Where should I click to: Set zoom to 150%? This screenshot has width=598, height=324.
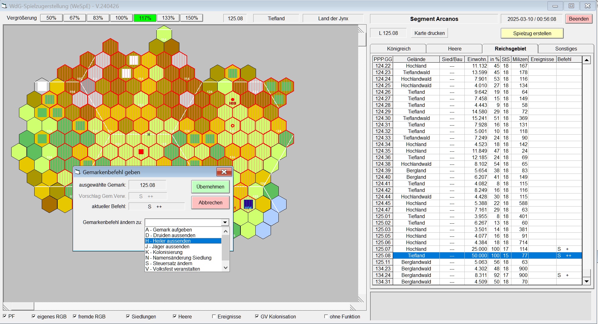192,18
